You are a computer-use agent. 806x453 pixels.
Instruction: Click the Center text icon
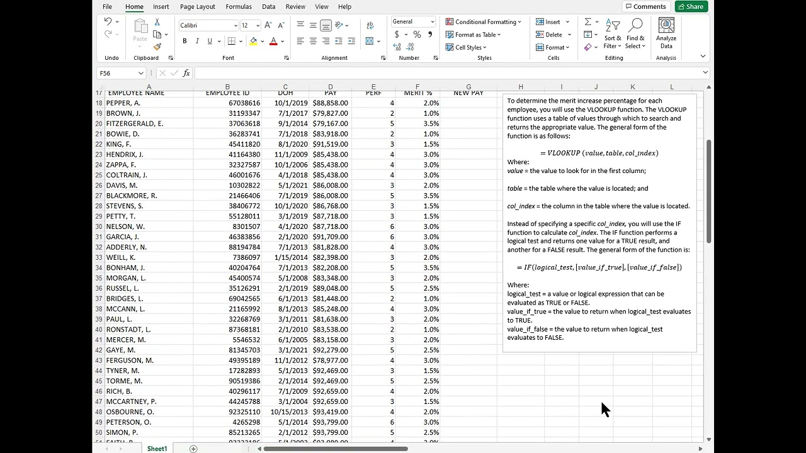click(313, 41)
